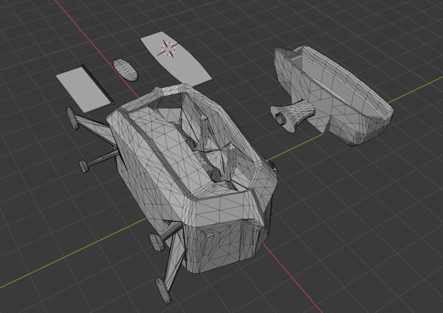
Task: Select the curved panel under the 3D cursor
Action: pyautogui.click(x=176, y=59)
